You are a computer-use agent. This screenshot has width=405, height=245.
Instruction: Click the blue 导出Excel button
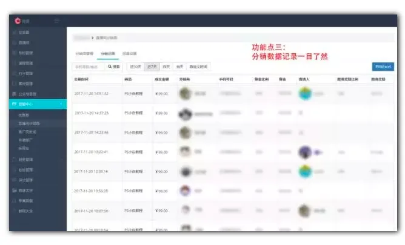(383, 67)
